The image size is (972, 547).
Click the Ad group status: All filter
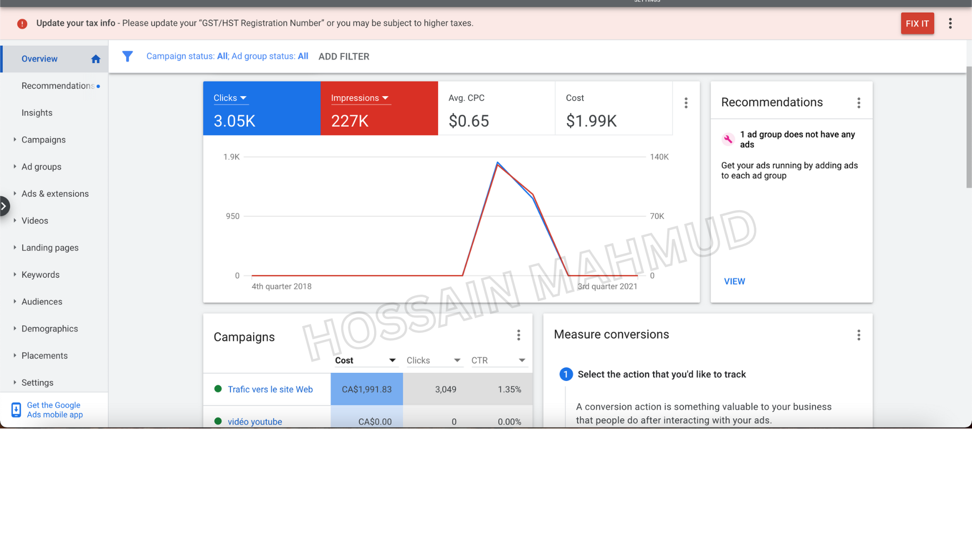pos(270,56)
